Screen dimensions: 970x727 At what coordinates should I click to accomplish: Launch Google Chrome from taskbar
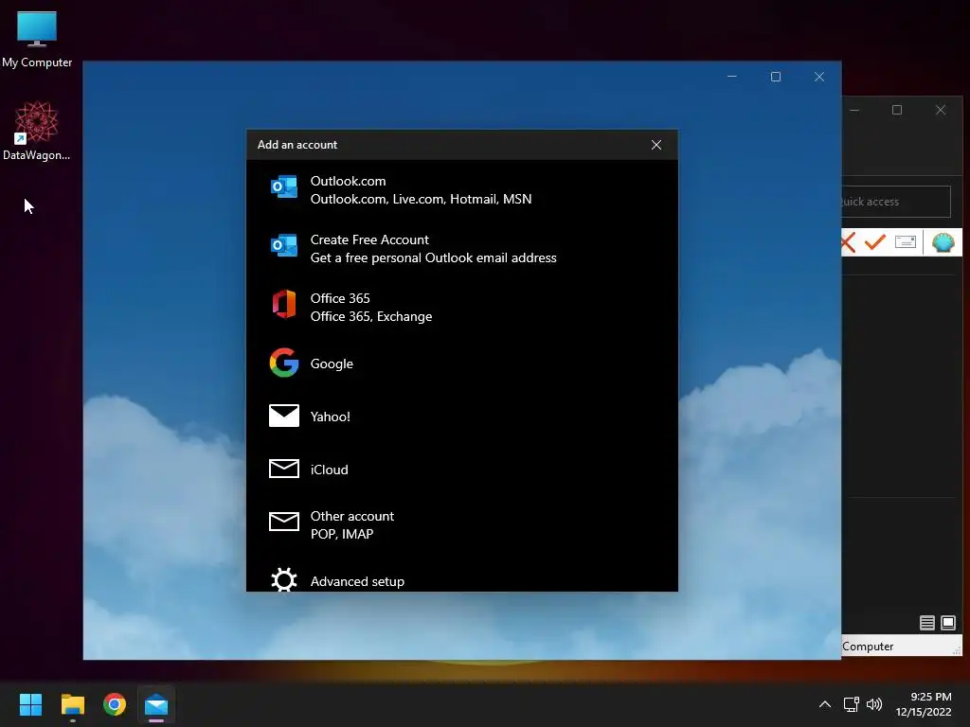tap(115, 704)
